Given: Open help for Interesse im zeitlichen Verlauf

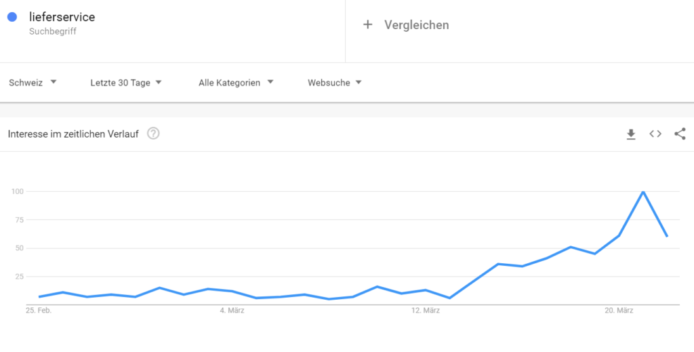Looking at the screenshot, I should point(153,134).
